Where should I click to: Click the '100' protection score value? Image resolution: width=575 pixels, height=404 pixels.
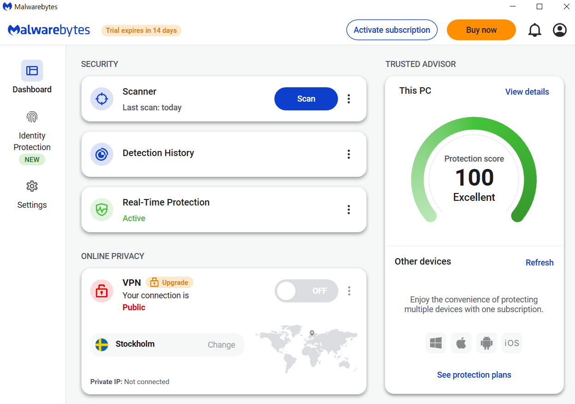(474, 177)
